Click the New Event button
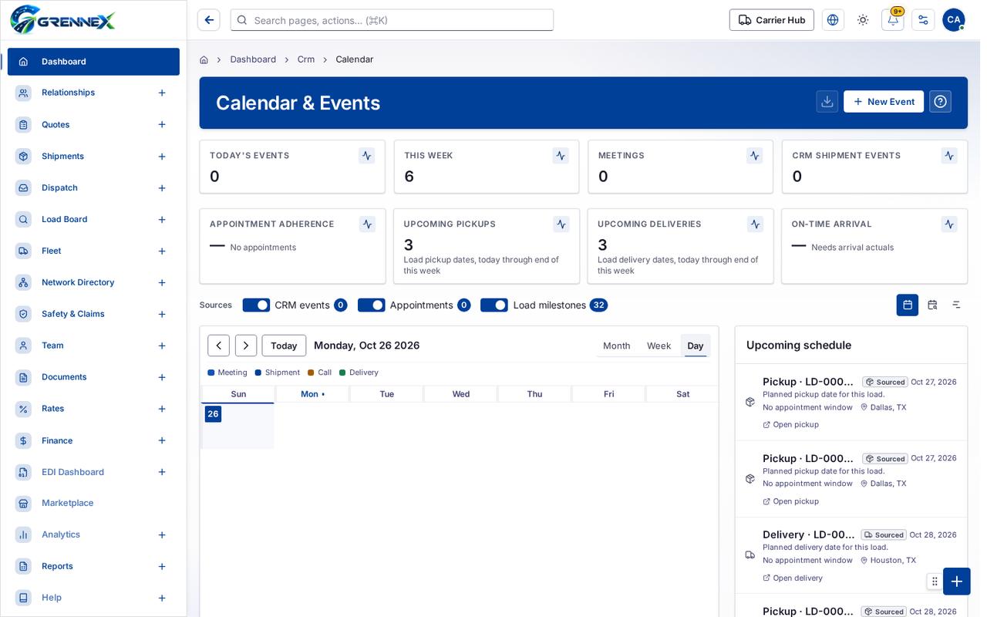This screenshot has width=987, height=617. 884,102
